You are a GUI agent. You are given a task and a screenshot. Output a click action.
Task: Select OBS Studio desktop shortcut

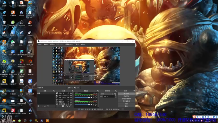(x=22, y=24)
